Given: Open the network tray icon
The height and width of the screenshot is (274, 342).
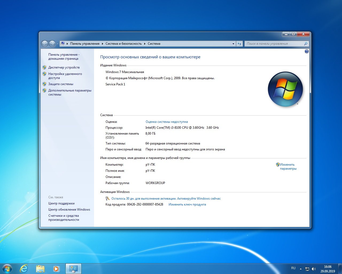Looking at the screenshot, I should tap(307, 269).
